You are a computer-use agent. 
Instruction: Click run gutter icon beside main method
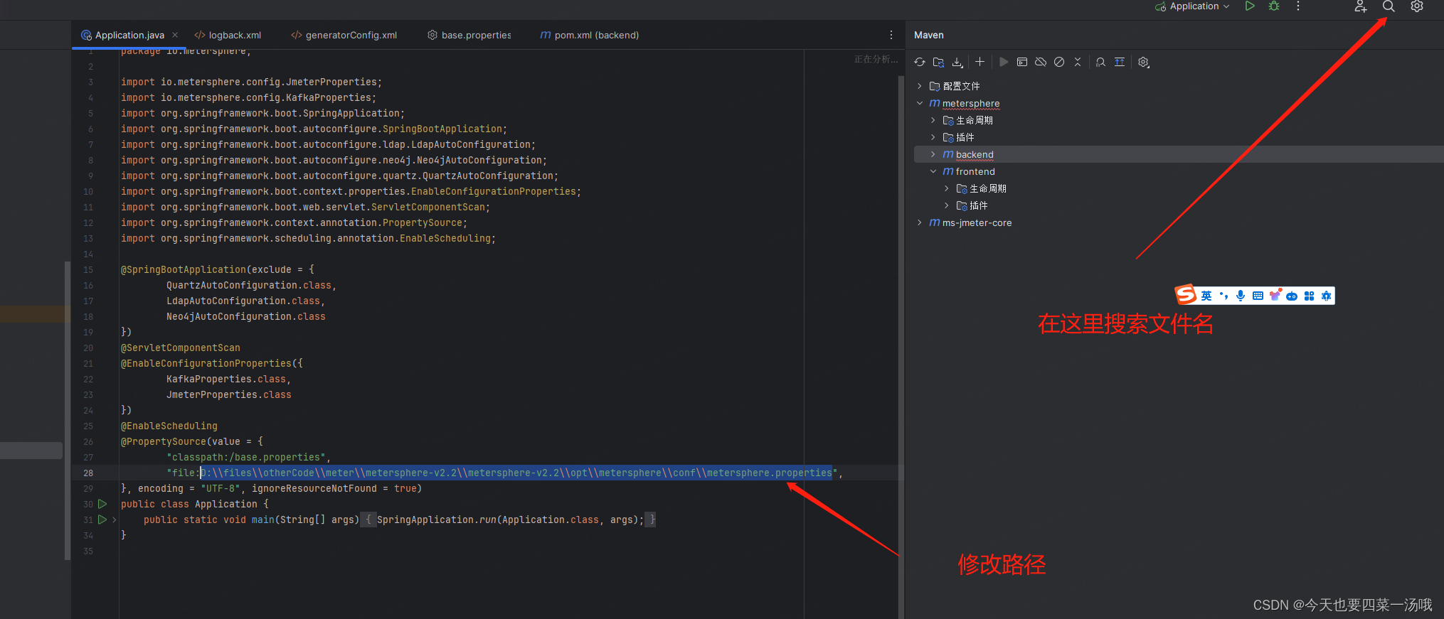tap(102, 520)
